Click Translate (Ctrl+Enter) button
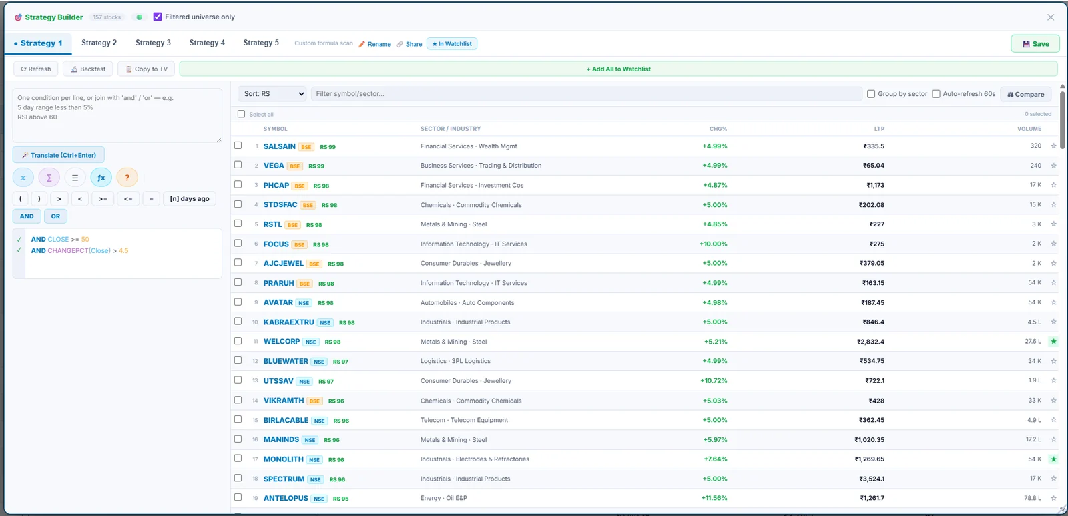This screenshot has height=516, width=1068. coord(59,155)
